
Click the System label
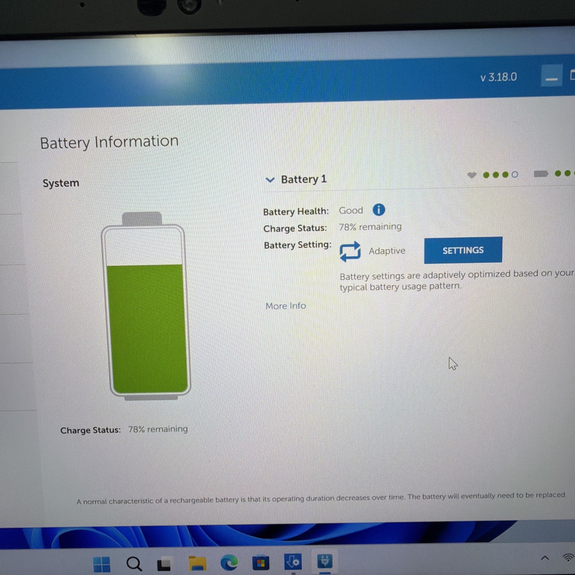point(61,183)
